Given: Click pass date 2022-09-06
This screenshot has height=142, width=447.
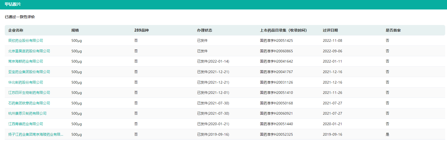Looking at the screenshot, I should click(x=332, y=51).
